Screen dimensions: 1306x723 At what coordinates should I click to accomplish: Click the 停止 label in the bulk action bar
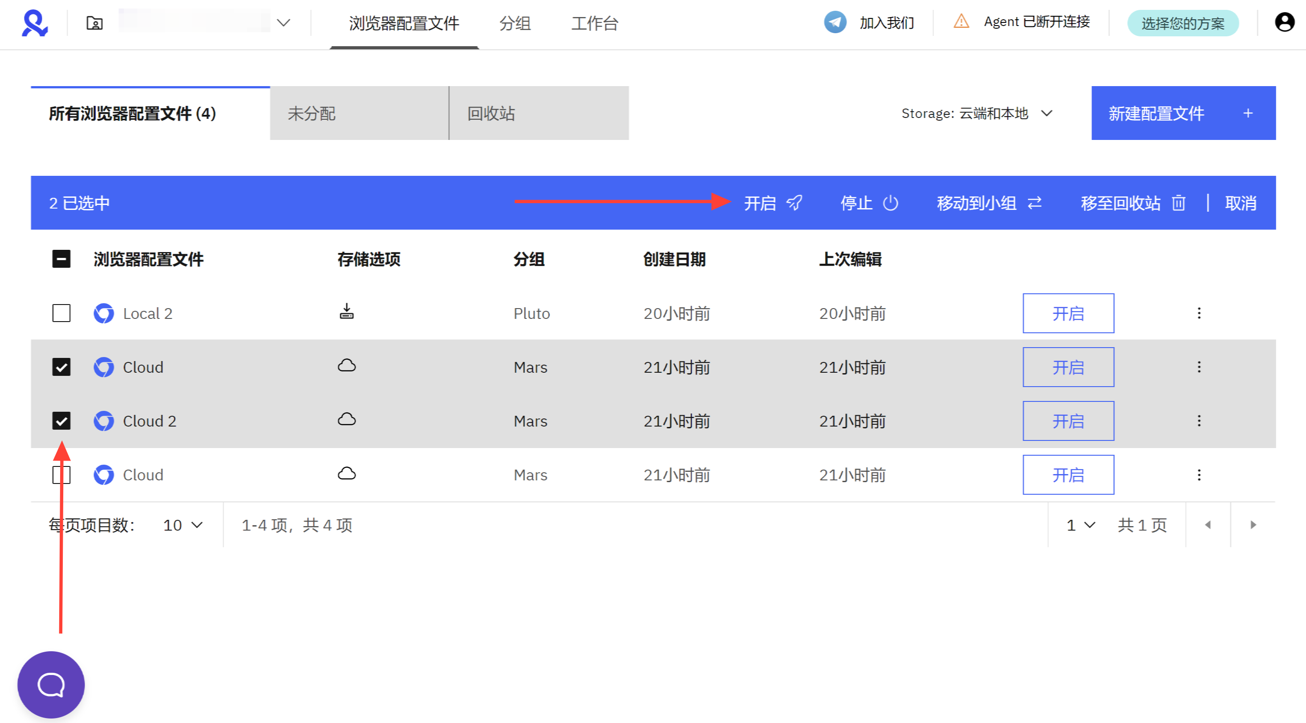(856, 203)
